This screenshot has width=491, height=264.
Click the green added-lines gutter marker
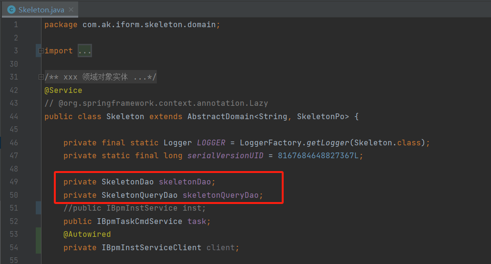38,241
